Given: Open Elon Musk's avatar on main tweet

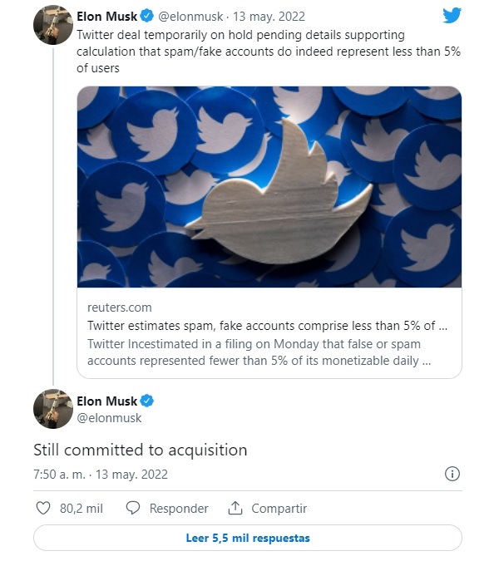Looking at the screenshot, I should 53,409.
